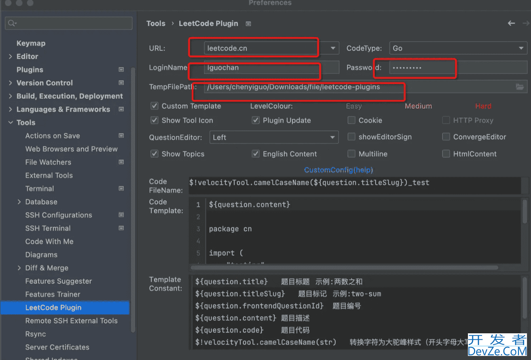Open Features Trainer settings
Screen dimensions: 531x360
[53, 294]
